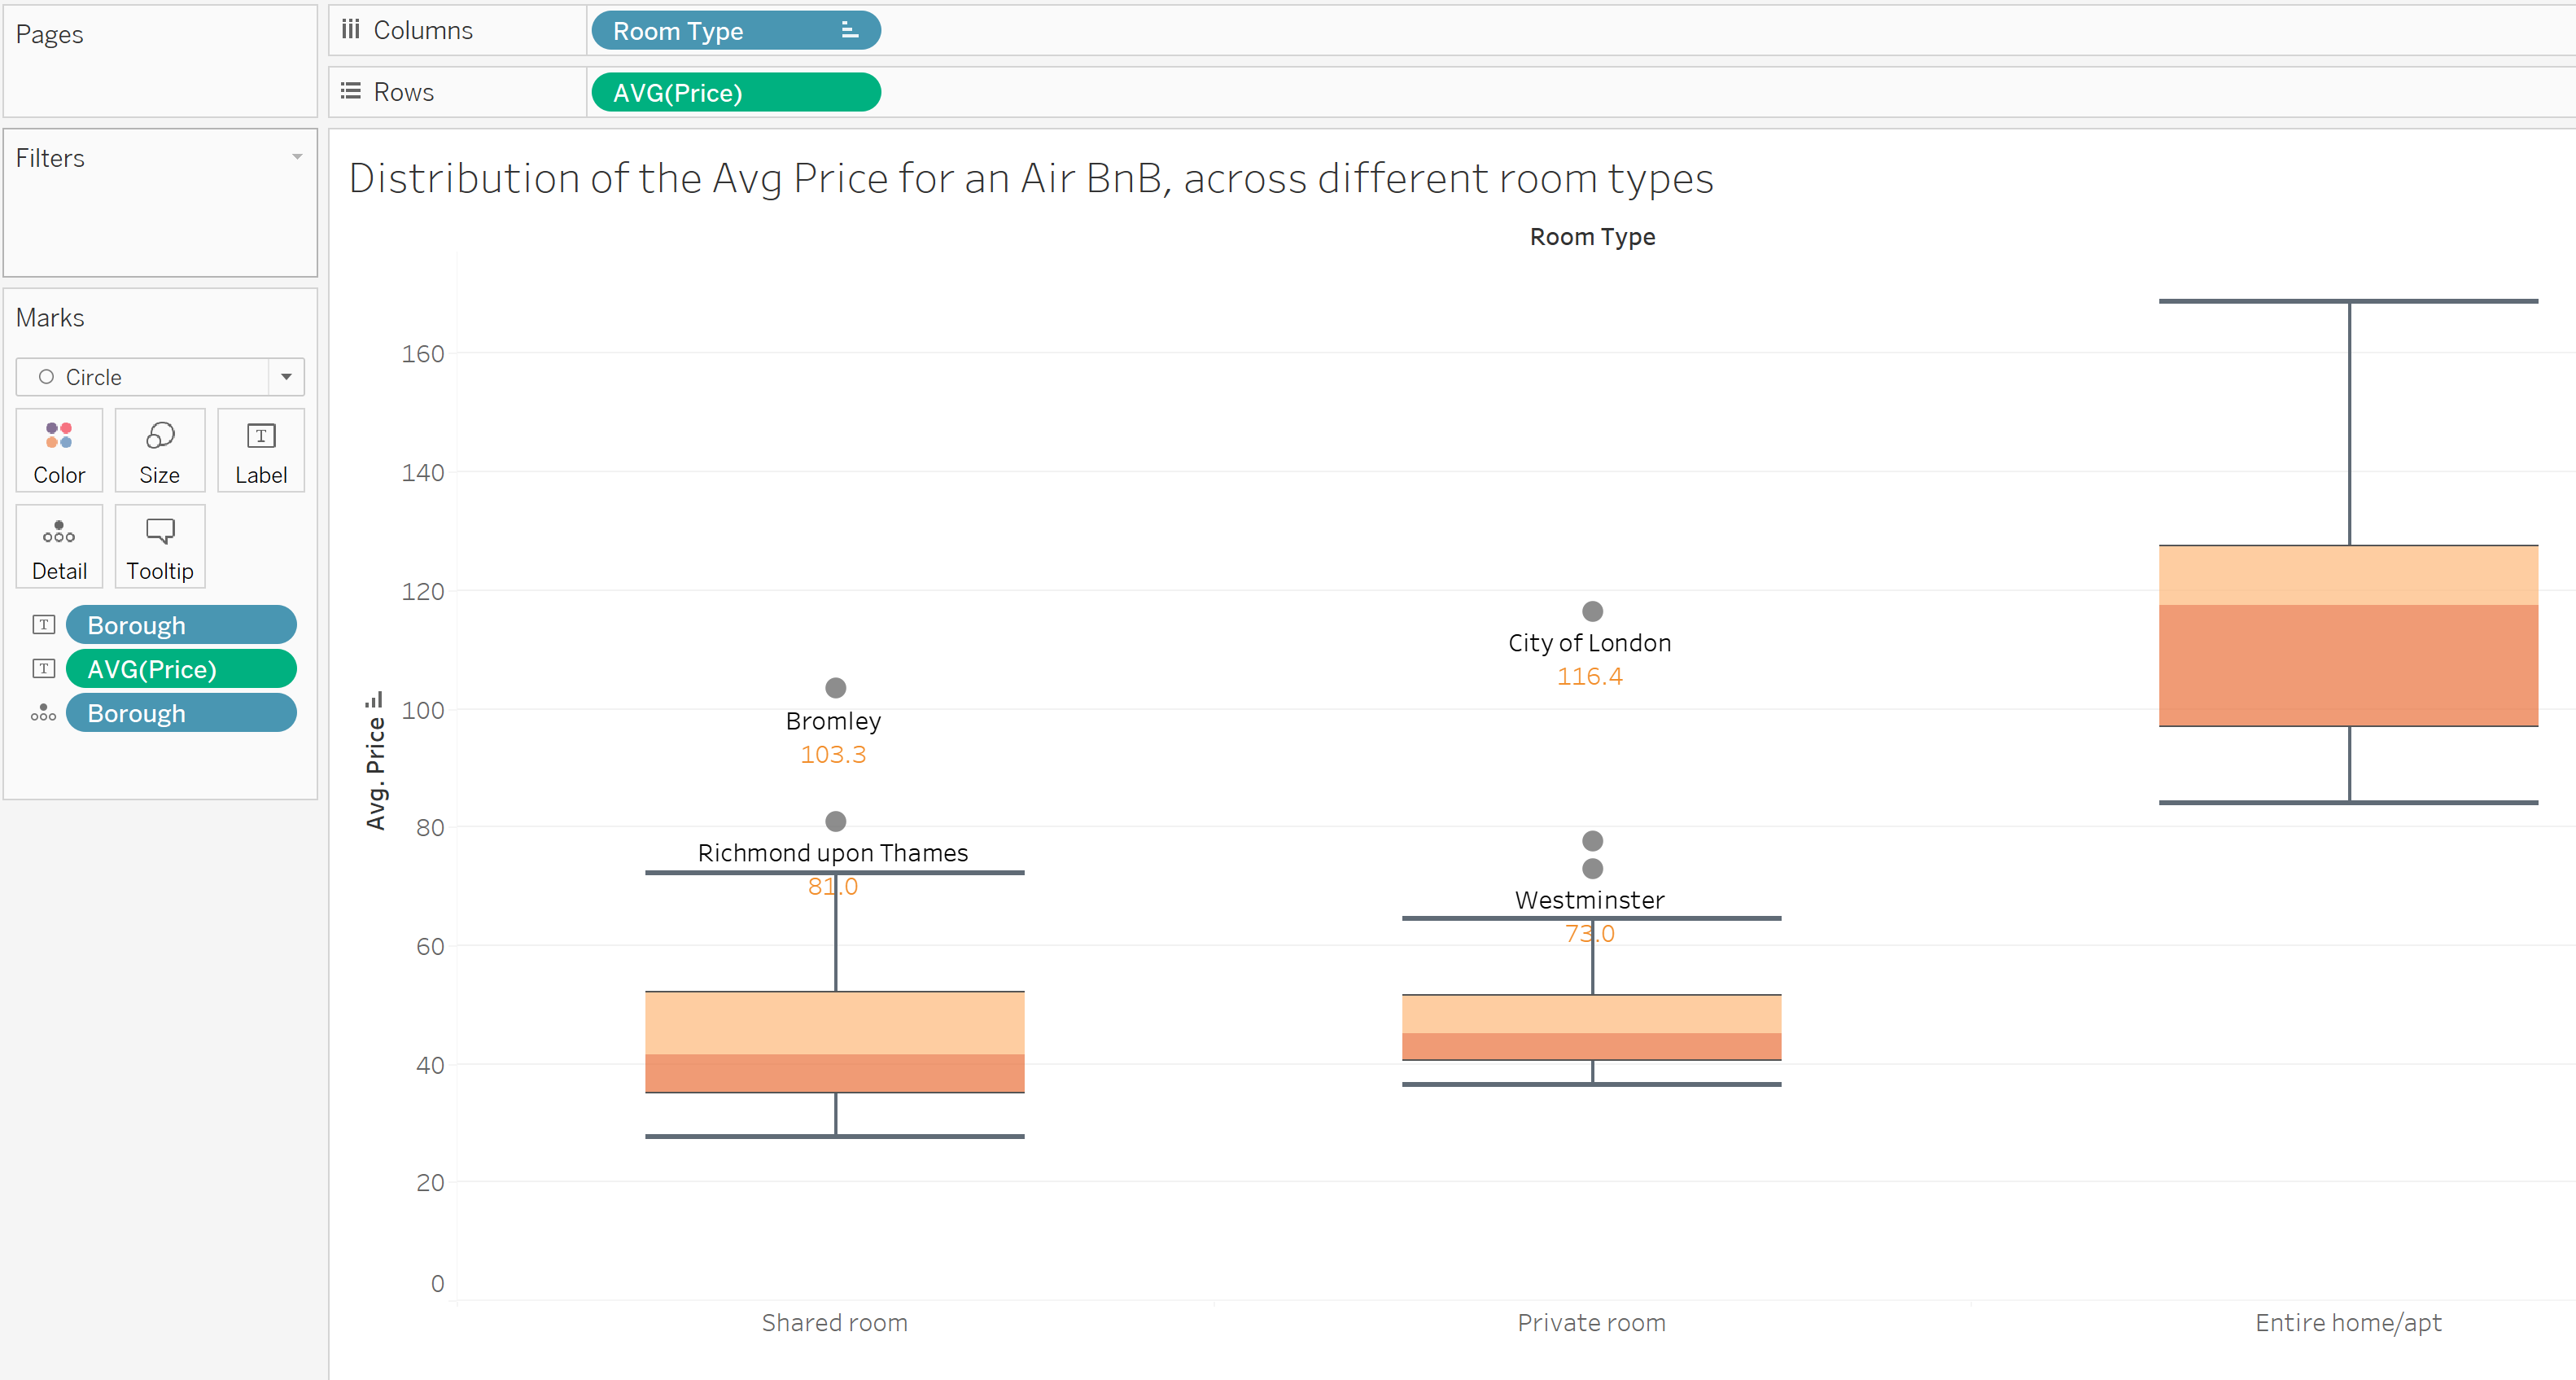Select the City of London outlier circle
This screenshot has width=2576, height=1380.
pos(1592,611)
